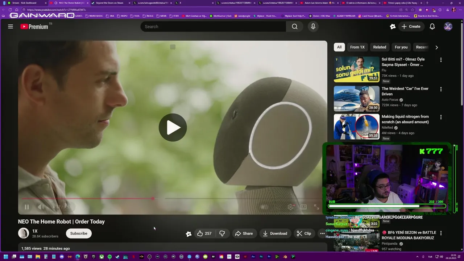464x261 pixels.
Task: Switch to Stream - Kick Dashboard tab
Action: (x=27, y=3)
